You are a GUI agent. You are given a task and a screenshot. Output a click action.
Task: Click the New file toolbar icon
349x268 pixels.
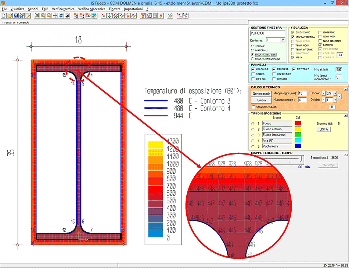click(x=4, y=15)
